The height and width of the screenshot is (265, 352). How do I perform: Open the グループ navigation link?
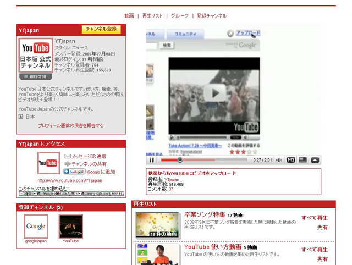[180, 16]
